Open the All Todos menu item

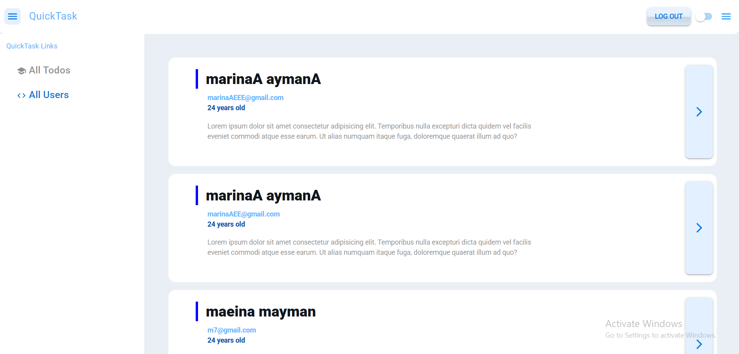[50, 70]
